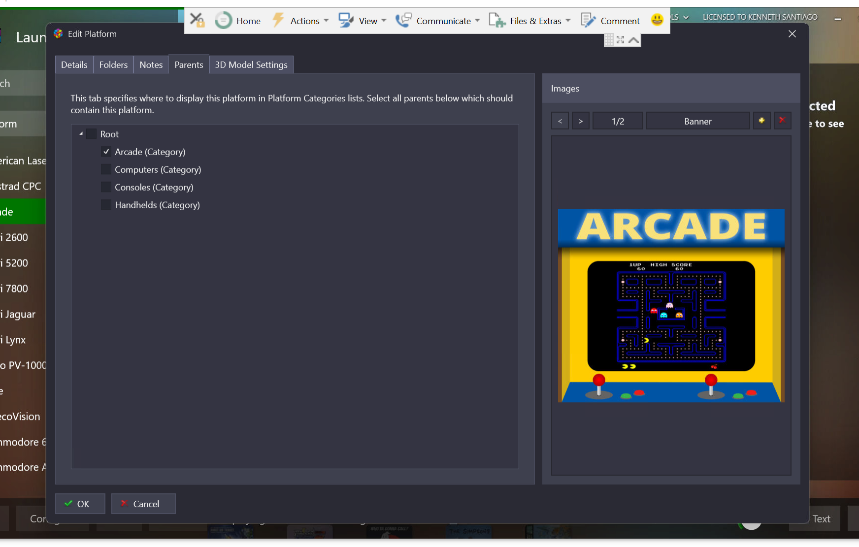859x547 pixels.
Task: Select Atari Lynx in background platform list
Action: click(23, 340)
